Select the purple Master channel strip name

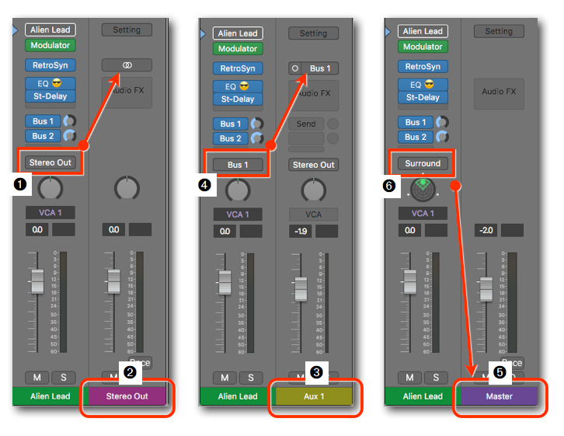499,396
